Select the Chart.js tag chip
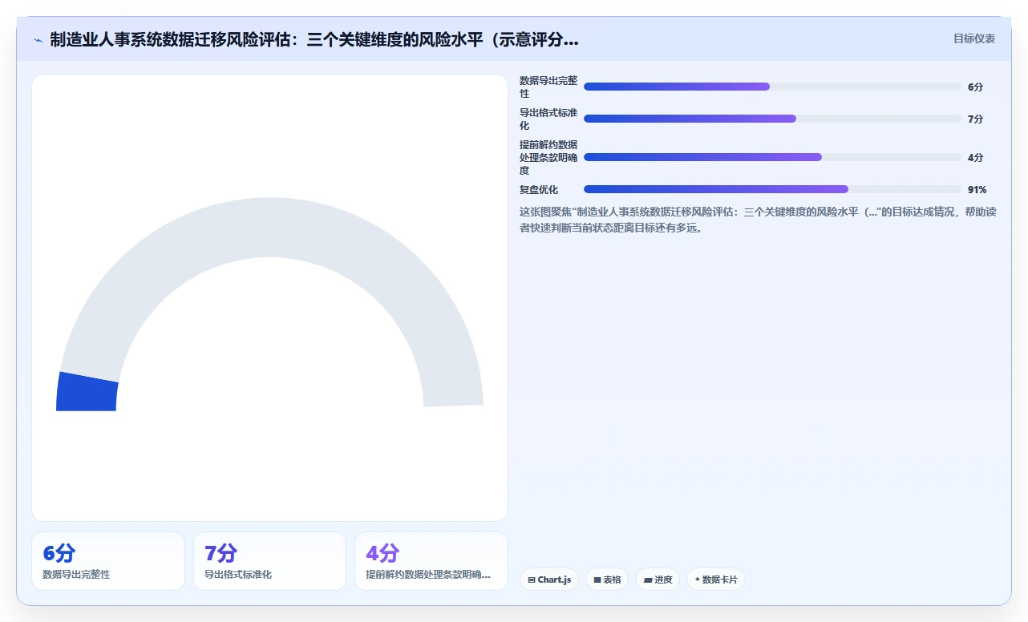 coord(549,580)
